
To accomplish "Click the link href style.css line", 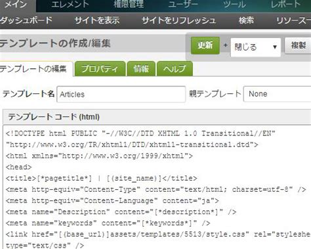I will [x=158, y=234].
